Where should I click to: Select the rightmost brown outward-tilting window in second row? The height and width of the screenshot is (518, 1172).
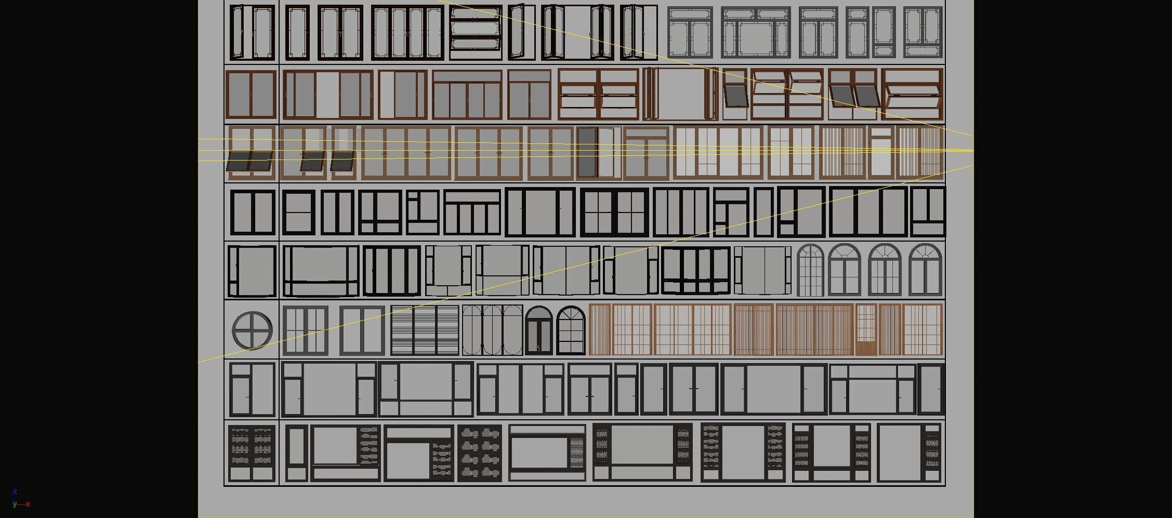click(913, 95)
